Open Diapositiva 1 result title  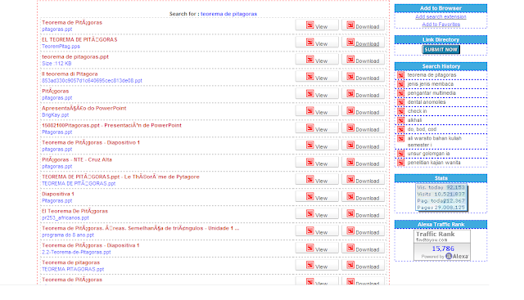pyautogui.click(x=58, y=194)
